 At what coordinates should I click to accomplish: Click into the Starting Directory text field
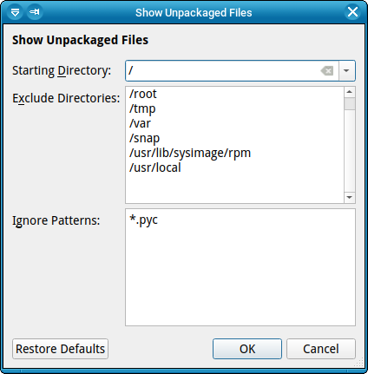pyautogui.click(x=223, y=70)
